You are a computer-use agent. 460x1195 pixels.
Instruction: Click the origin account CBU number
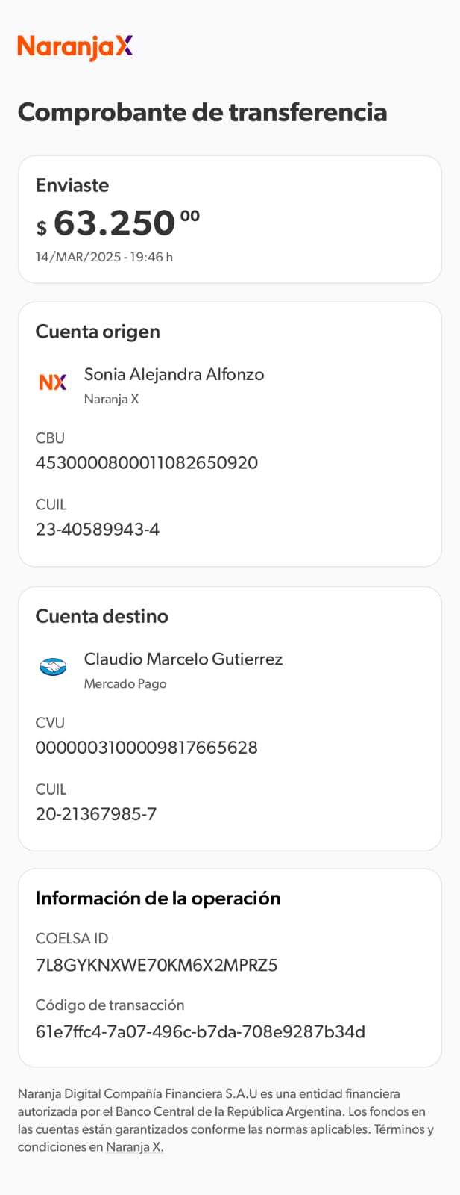147,462
